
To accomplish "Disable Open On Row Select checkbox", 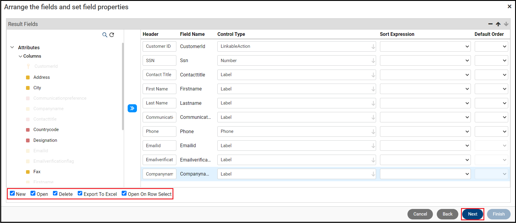I will tap(124, 193).
